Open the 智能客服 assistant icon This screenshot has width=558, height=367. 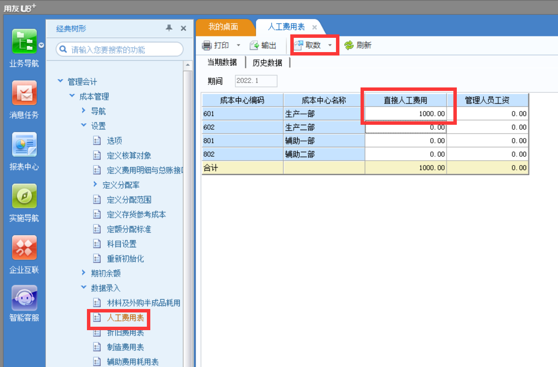[24, 298]
